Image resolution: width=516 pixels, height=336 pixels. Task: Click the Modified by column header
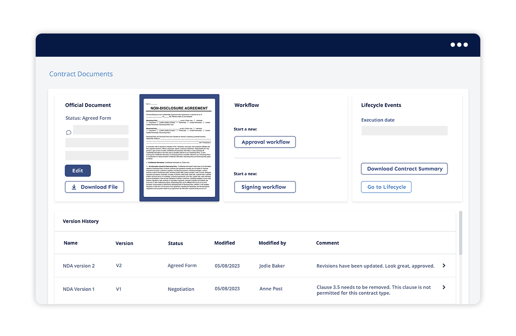[x=272, y=243]
